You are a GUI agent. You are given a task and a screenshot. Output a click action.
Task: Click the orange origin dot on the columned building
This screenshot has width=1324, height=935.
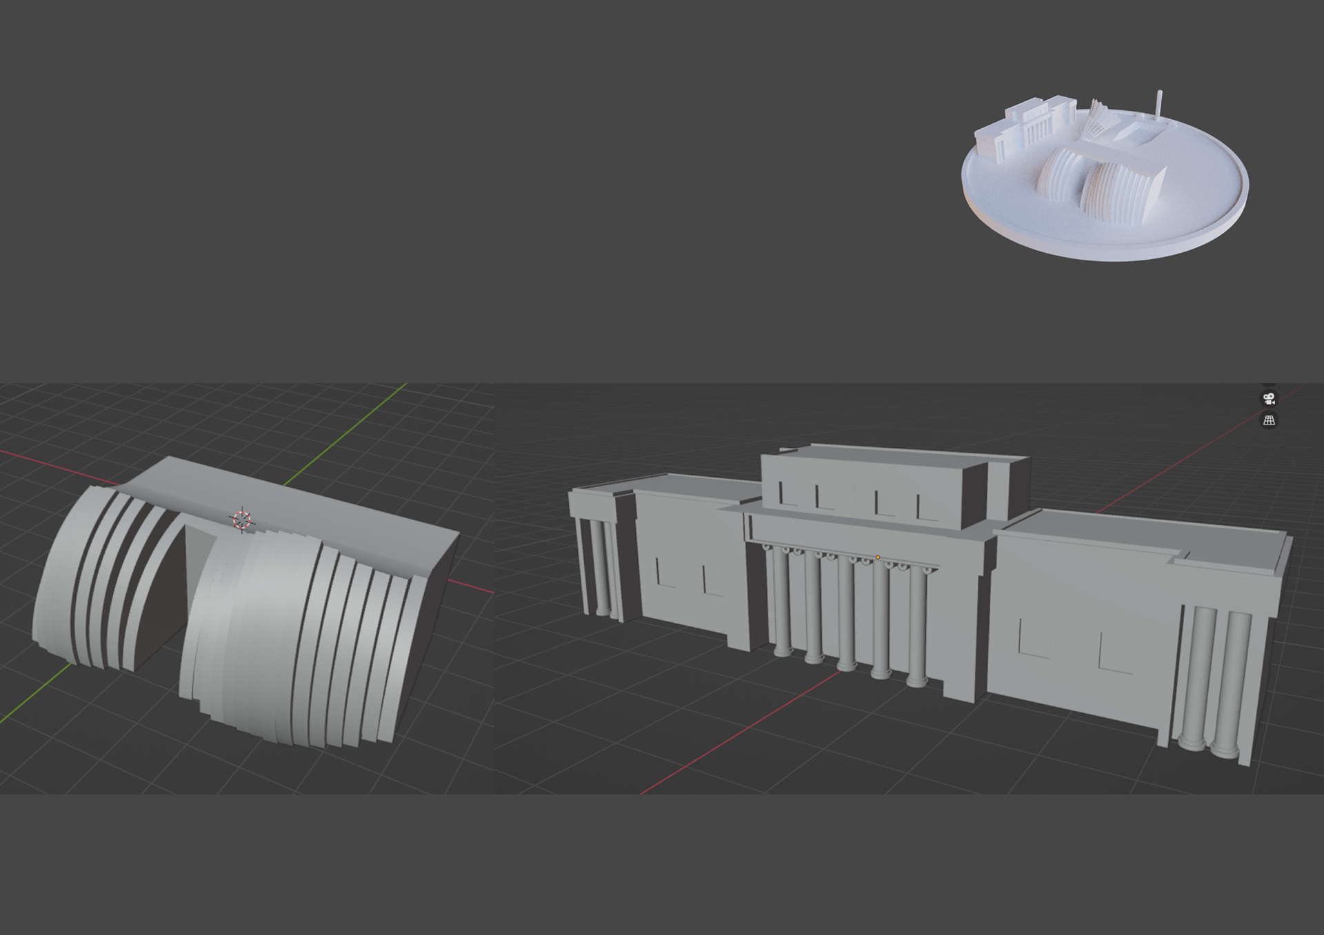pos(877,557)
